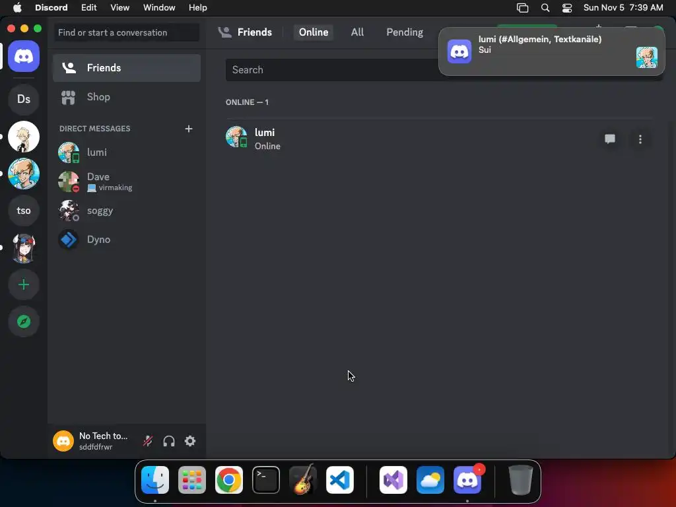Open the Help menu in menu bar
This screenshot has height=507, width=676.
click(x=198, y=8)
